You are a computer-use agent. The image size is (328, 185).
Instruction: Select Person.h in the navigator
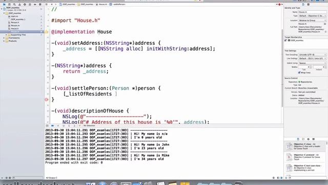pos(15,23)
